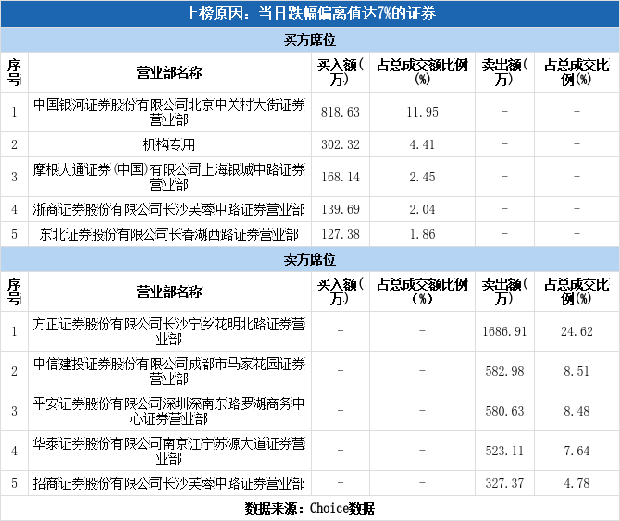Select the 机构专用 row name
620x521 pixels.
point(169,144)
